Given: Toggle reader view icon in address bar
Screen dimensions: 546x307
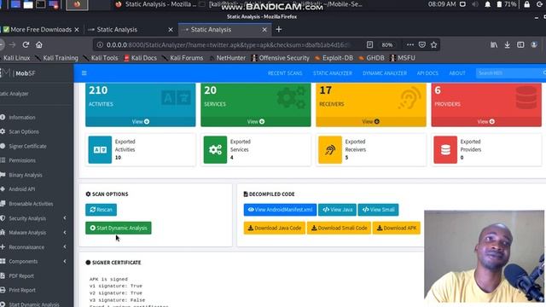Looking at the screenshot, I should (x=369, y=45).
